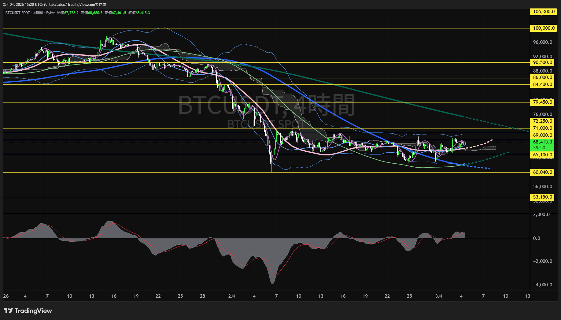Screen dimensions: 561x320
Task: Click the −4,000.0 indicator scale label
Action: (x=542, y=285)
